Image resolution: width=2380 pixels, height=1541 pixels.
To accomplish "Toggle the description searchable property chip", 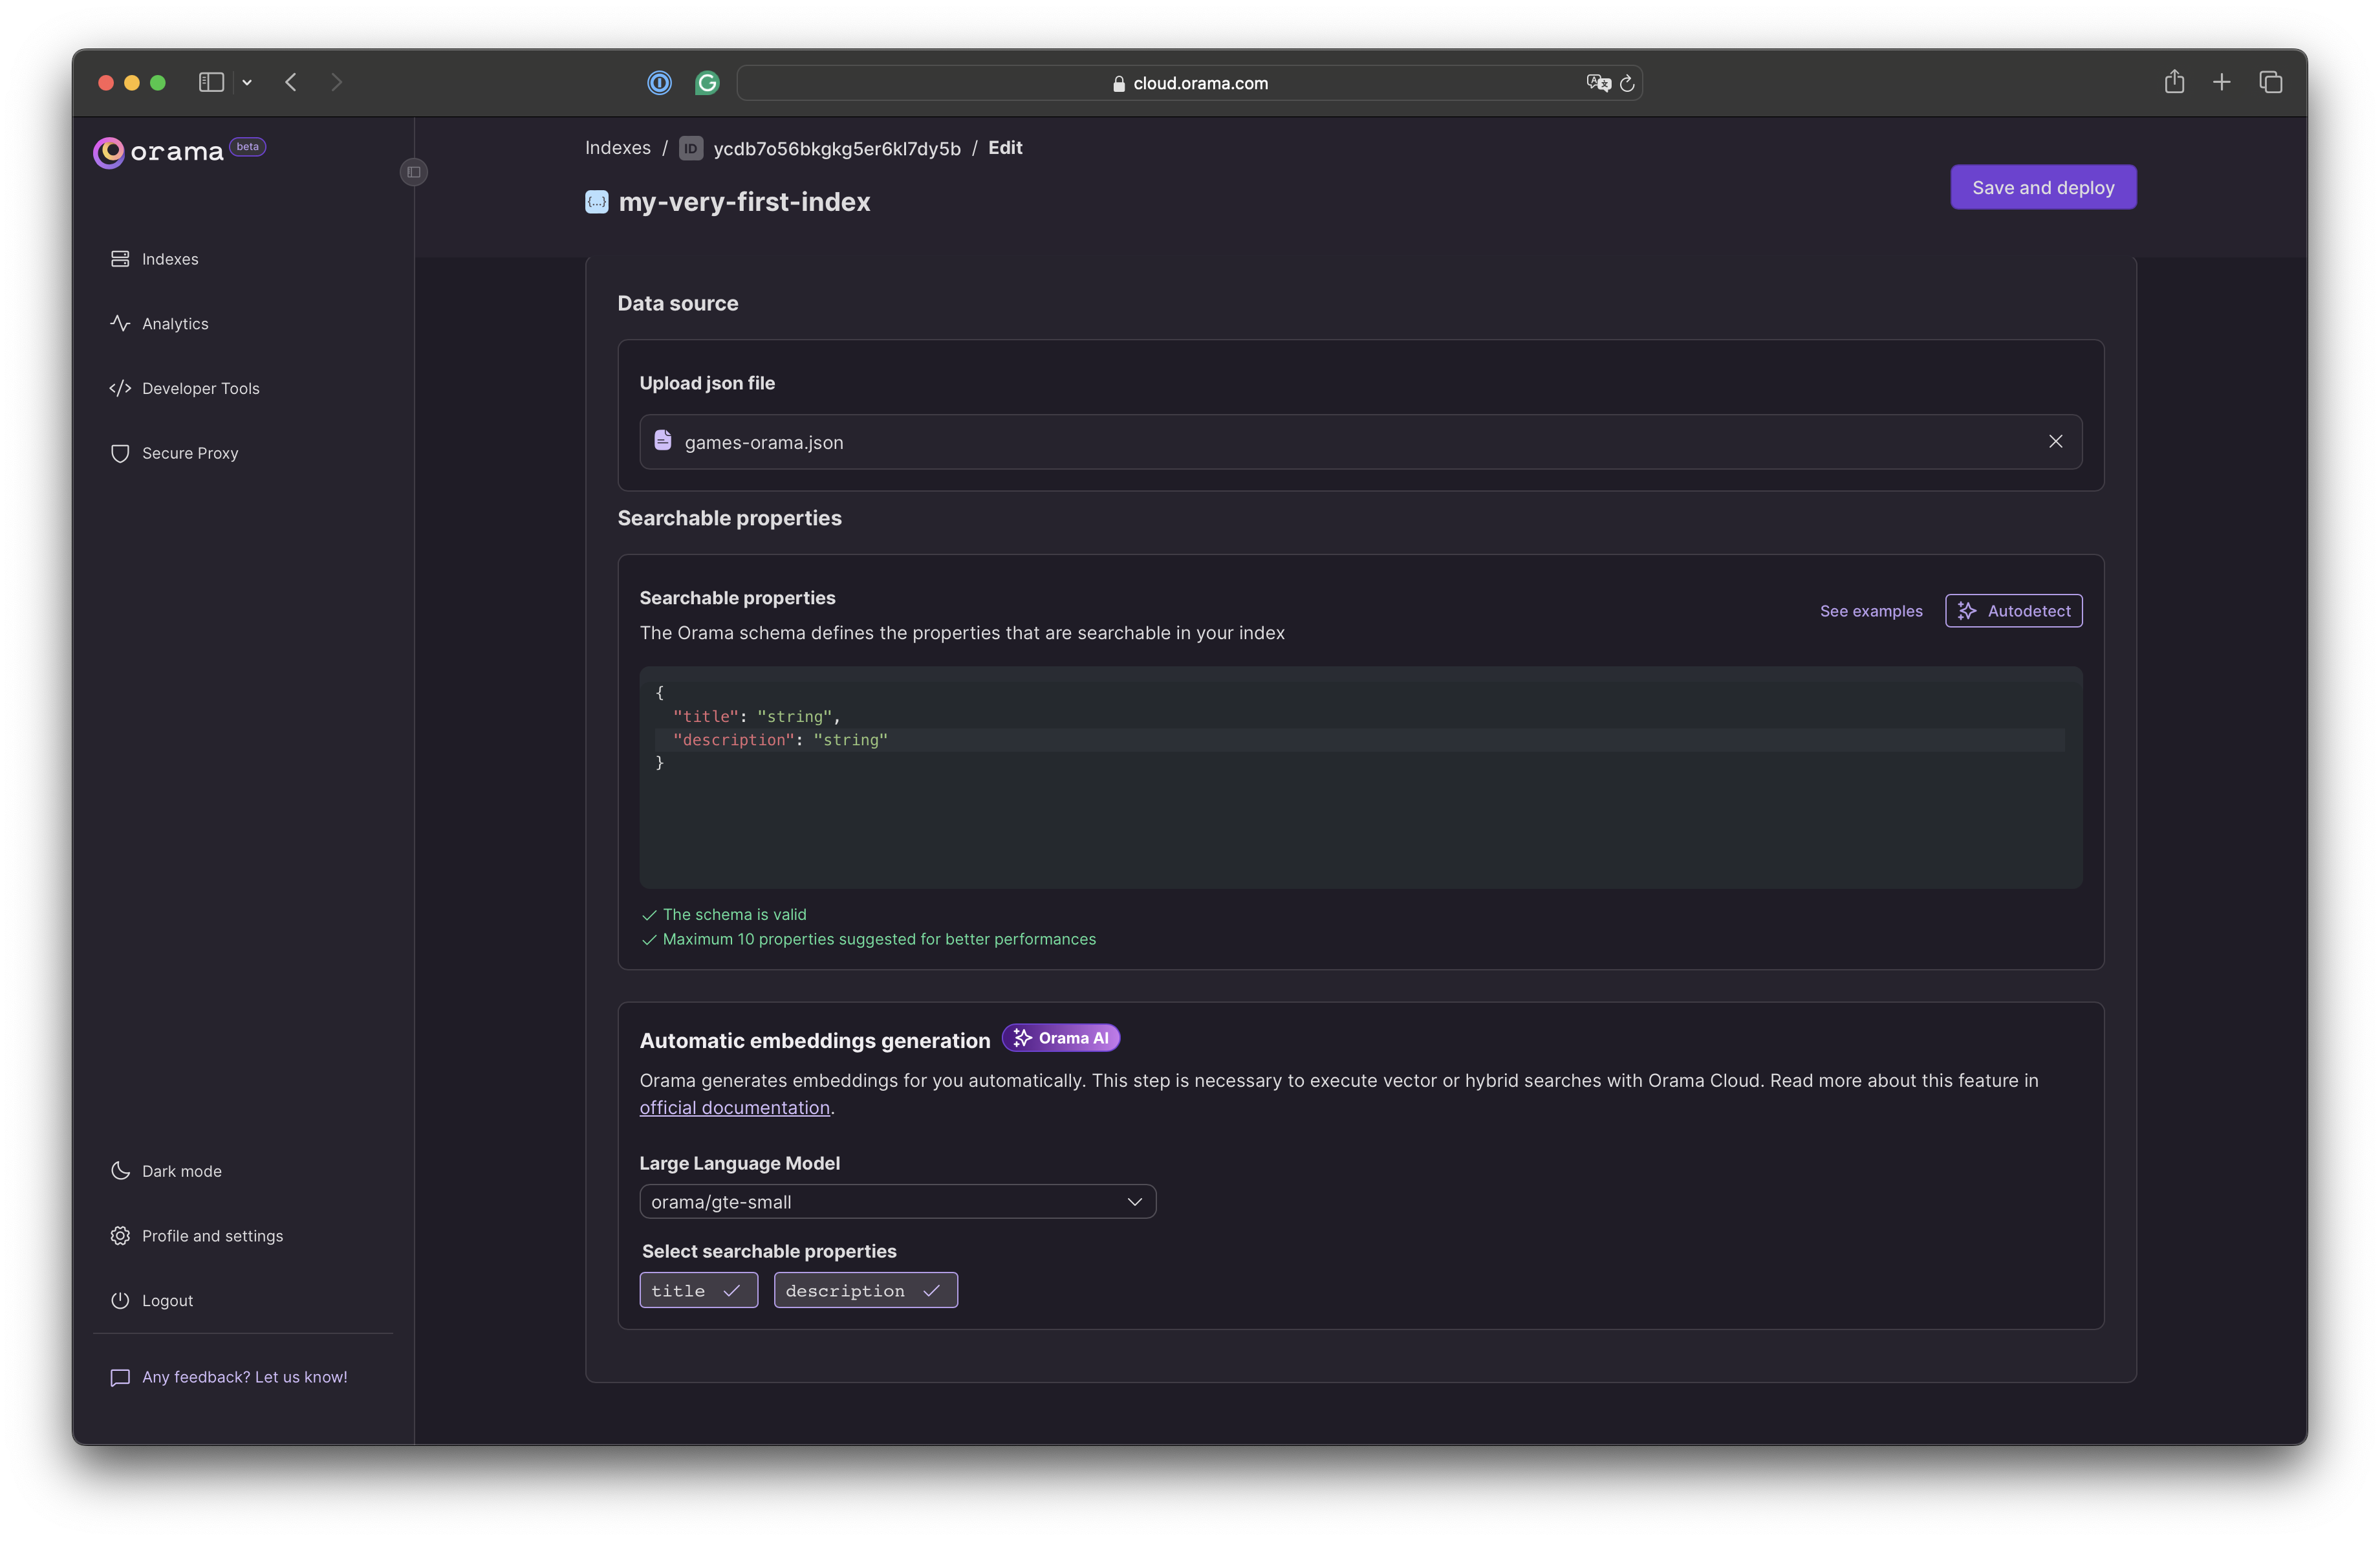I will tap(866, 1291).
